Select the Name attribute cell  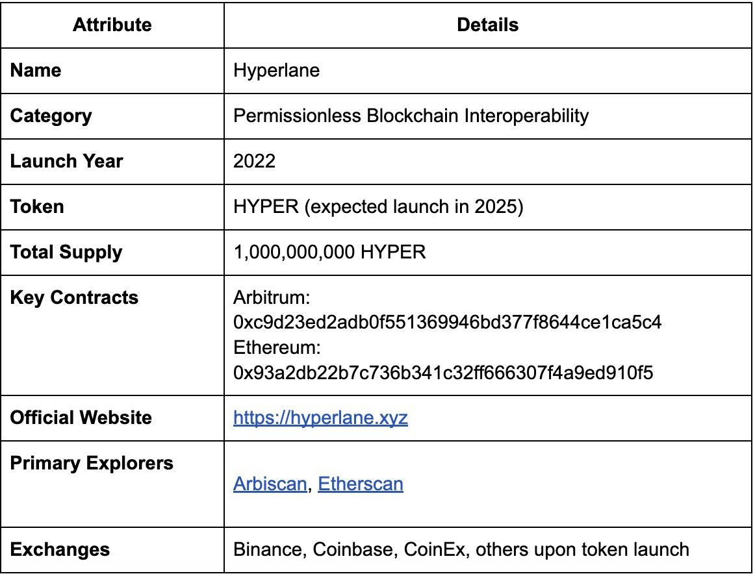[x=36, y=70]
